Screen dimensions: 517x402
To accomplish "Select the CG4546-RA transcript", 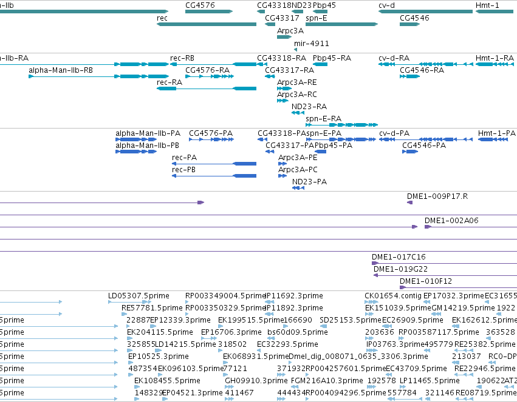I will pos(409,76).
